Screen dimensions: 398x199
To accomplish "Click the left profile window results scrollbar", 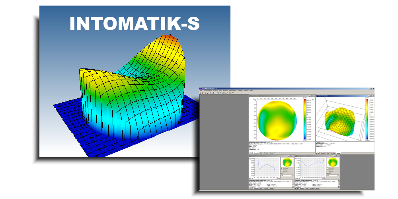I will (293, 184).
